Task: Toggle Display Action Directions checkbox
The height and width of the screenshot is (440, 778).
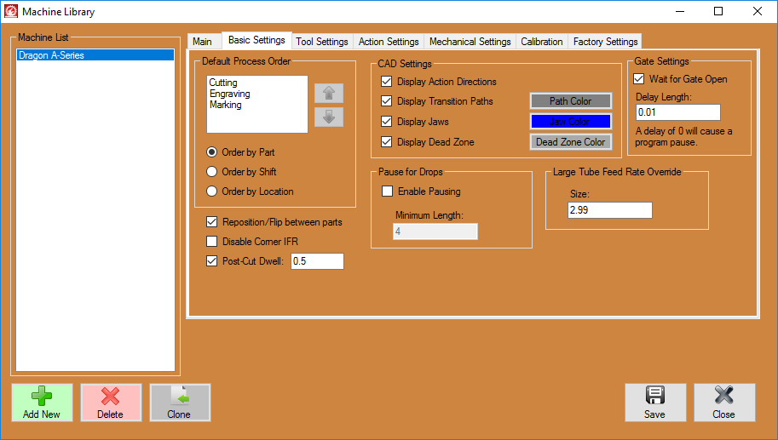Action: (387, 82)
